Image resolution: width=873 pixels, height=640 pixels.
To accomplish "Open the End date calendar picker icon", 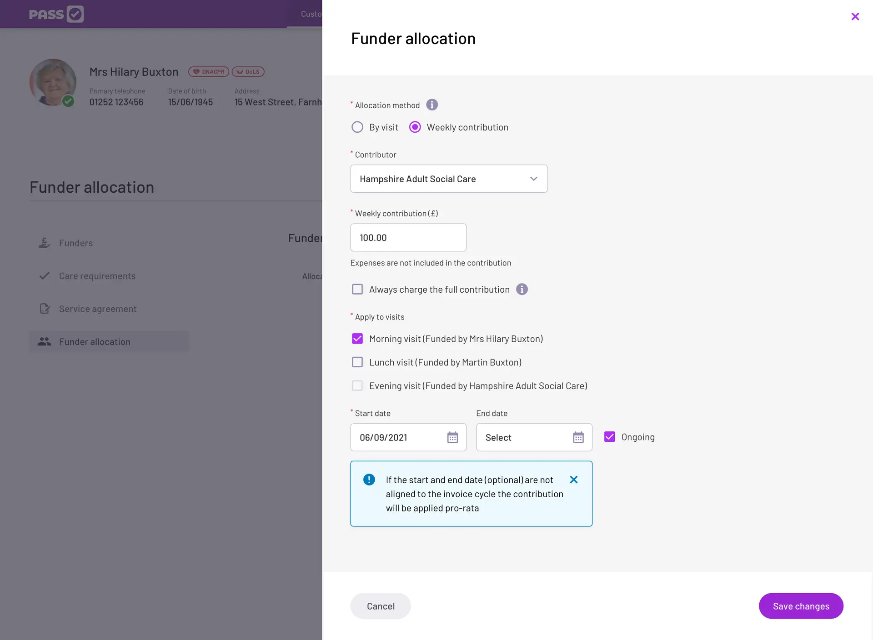I will 578,437.
